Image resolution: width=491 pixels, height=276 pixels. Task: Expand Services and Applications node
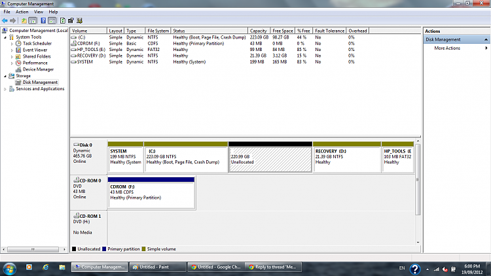click(x=5, y=89)
